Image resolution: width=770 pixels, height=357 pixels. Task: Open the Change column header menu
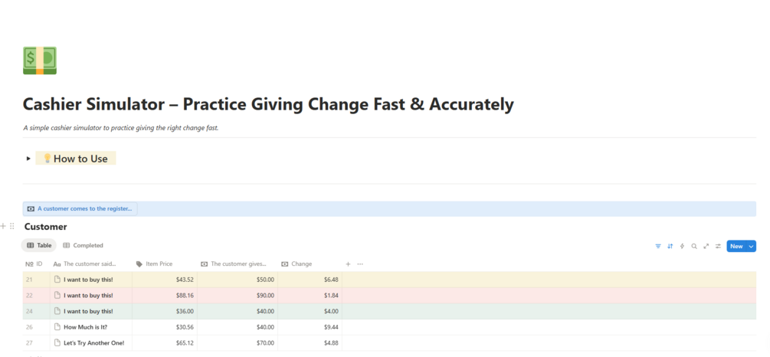coord(301,264)
